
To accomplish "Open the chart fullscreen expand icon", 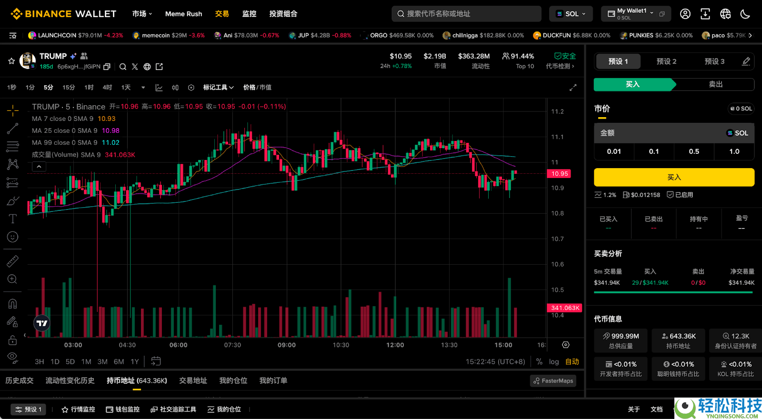I will click(573, 88).
